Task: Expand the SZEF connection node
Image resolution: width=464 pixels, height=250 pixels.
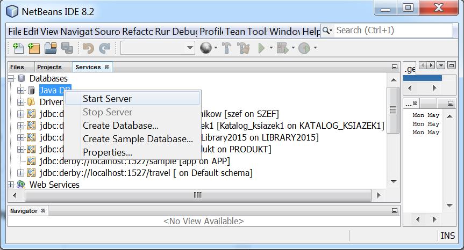Action: (21, 114)
